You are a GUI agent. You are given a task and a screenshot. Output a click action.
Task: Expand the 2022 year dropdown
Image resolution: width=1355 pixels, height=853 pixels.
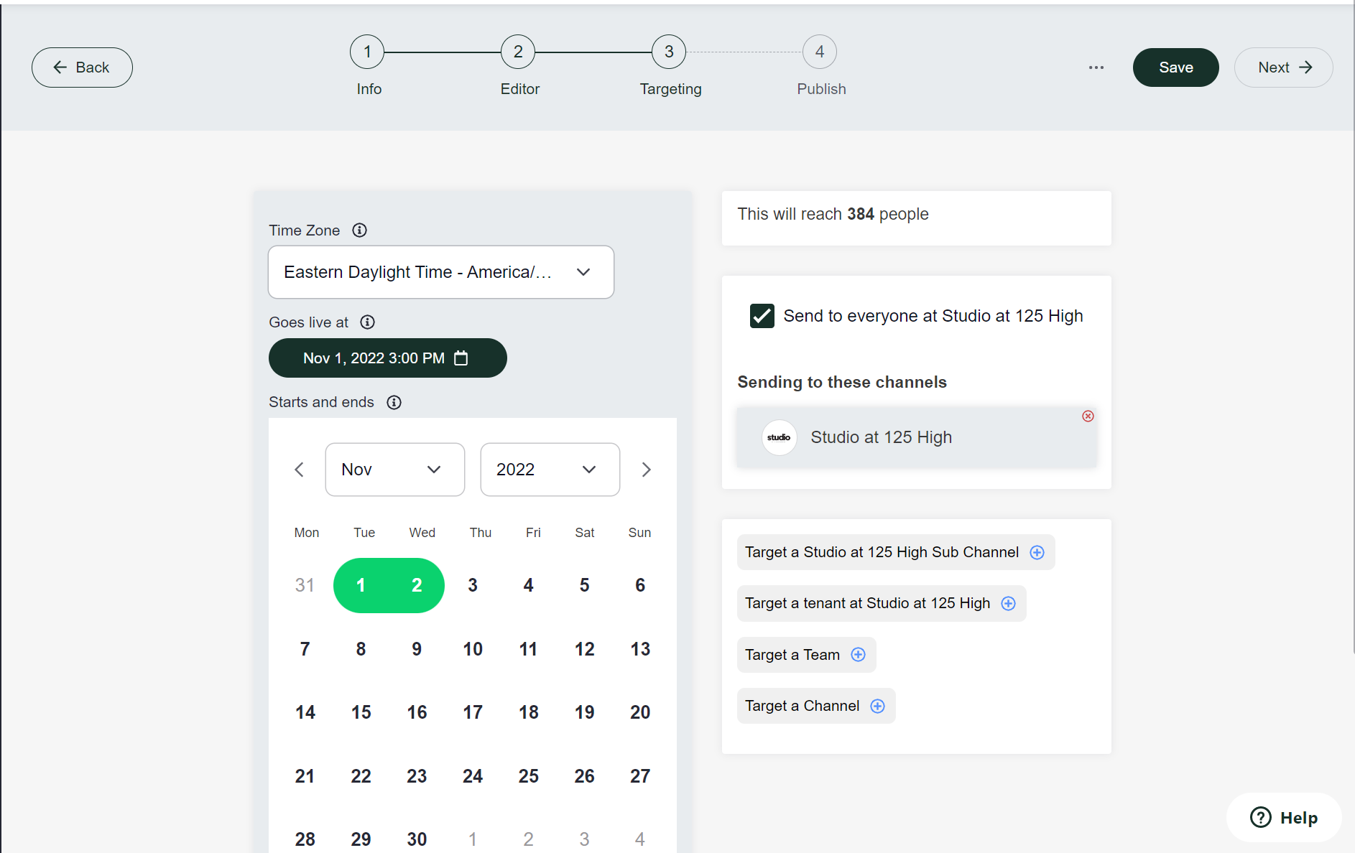pos(550,470)
